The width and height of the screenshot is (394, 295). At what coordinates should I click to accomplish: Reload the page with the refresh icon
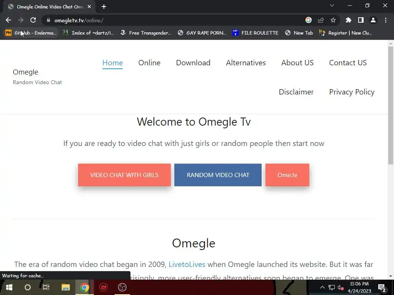33,20
